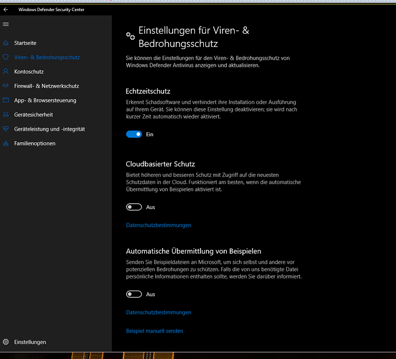Screen dimensions: 396x359
Task: Click the heart icon for Geräteleistung
Action: 6,129
